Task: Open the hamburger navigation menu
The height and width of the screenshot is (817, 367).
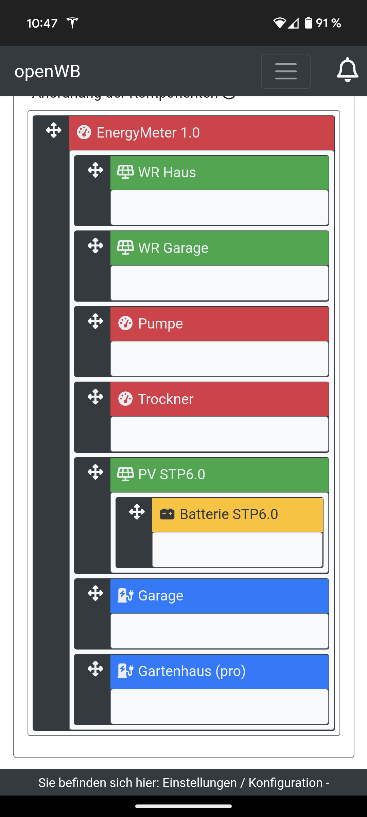Action: coord(285,71)
